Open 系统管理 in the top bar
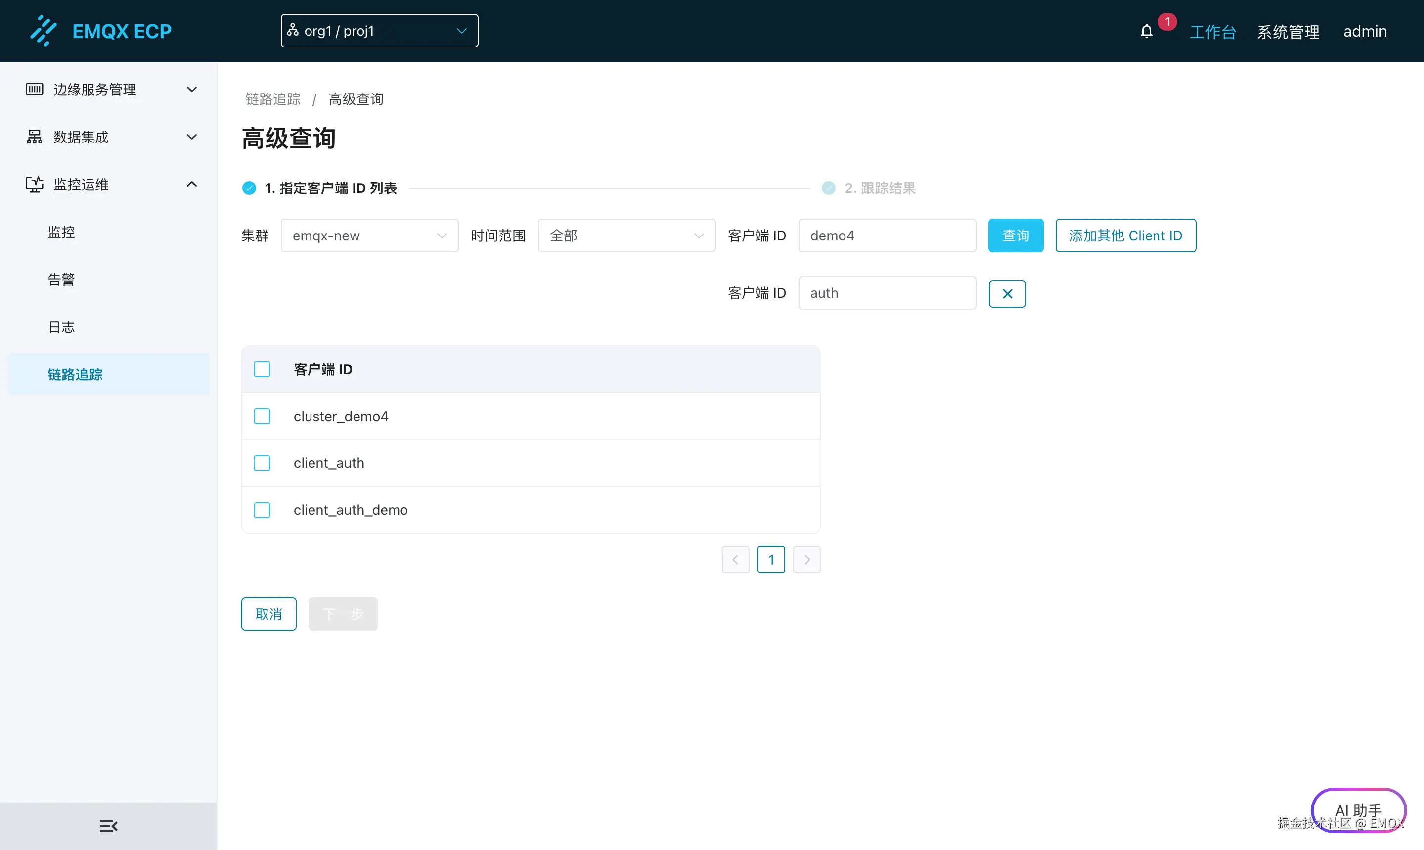The image size is (1424, 850). point(1288,31)
